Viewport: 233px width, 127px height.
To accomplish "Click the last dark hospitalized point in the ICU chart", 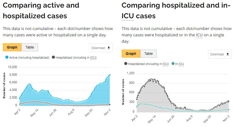I will (x=228, y=102).
